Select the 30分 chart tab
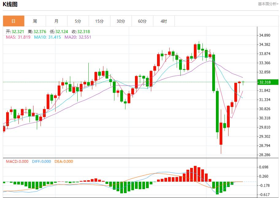This screenshot has width=280, height=198. pyautogui.click(x=121, y=21)
